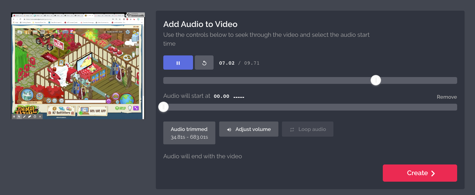Click the 00.00 audio start time field
This screenshot has height=195, width=475.
tap(222, 96)
